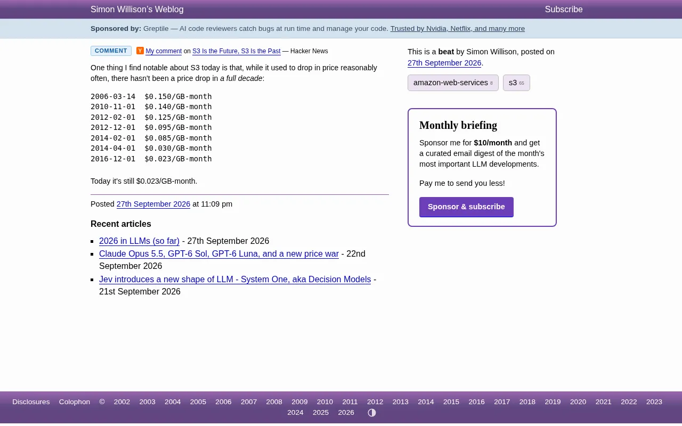
Task: Open the date link in the Posted line
Action: pos(153,204)
